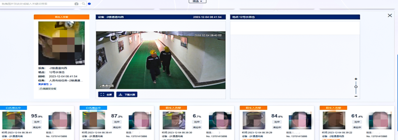The height and width of the screenshot is (140, 398).
Task: Click the 佩戴安全帽 helmet tag
Action: tap(48, 89)
